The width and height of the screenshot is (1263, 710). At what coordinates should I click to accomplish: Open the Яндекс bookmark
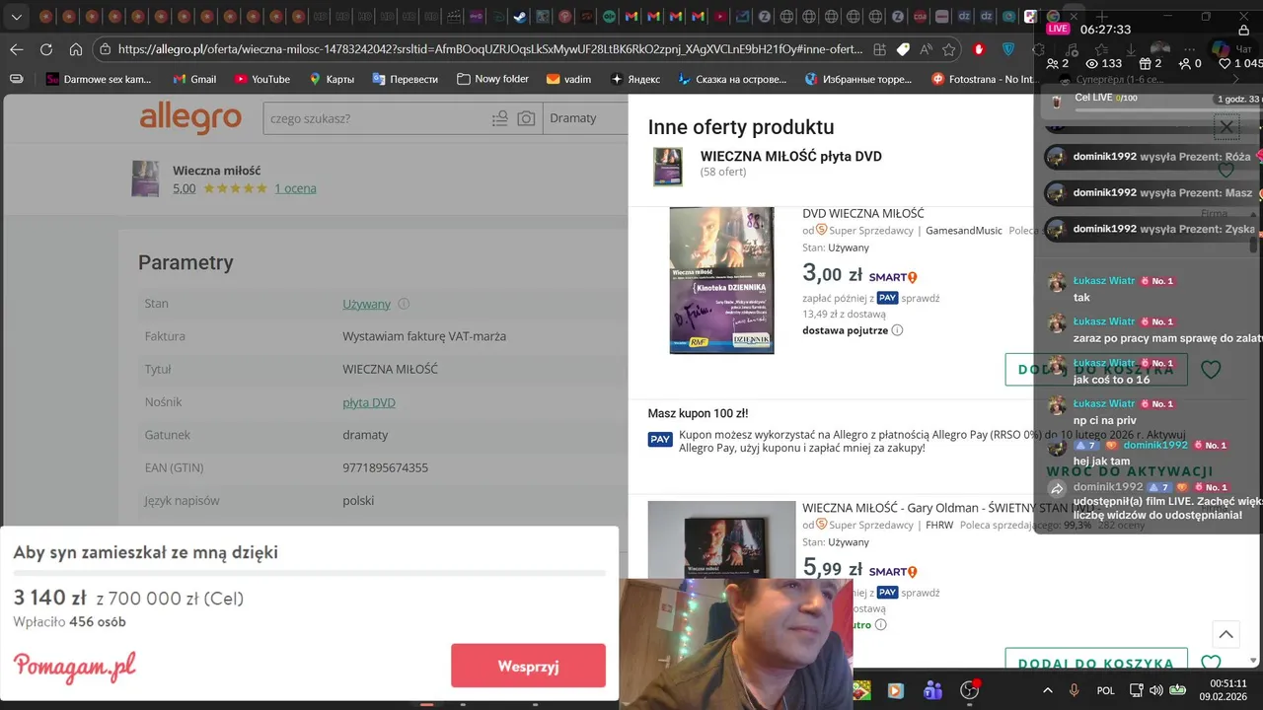[636, 79]
